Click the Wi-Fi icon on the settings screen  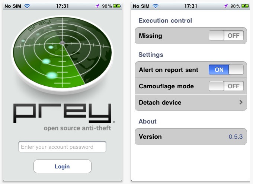pyautogui.click(x=156, y=6)
